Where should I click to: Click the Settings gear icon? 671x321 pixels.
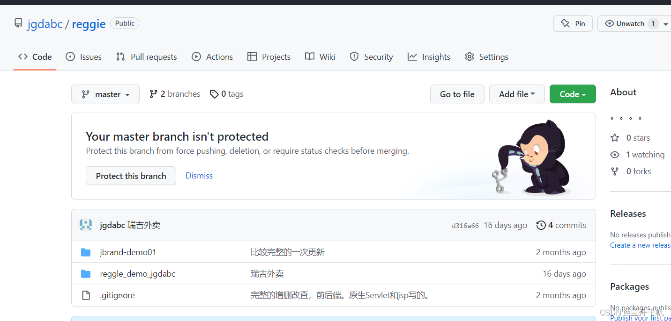click(x=470, y=57)
